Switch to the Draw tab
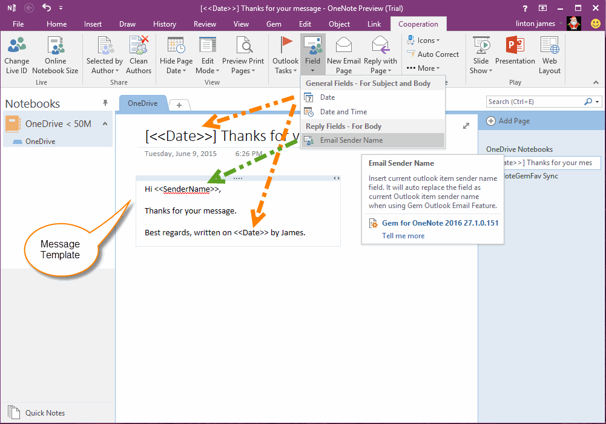The height and width of the screenshot is (424, 606). click(x=127, y=24)
